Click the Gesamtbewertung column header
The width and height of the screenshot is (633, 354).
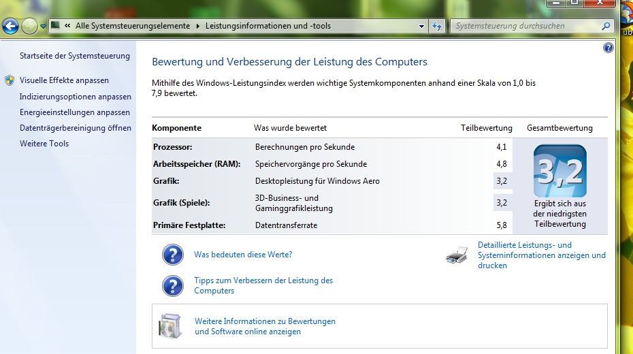pyautogui.click(x=559, y=128)
